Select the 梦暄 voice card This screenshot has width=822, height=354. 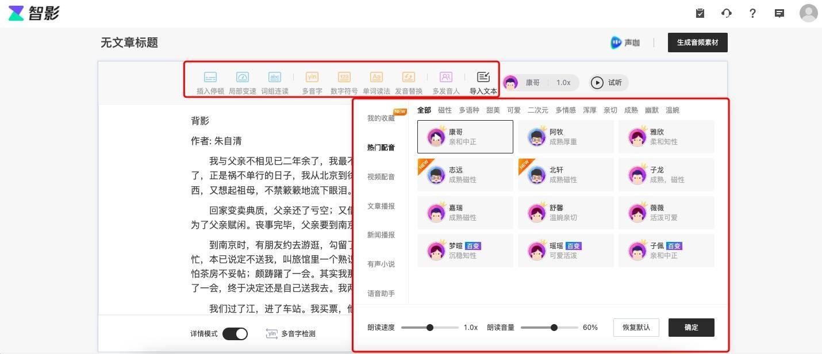[x=465, y=251]
